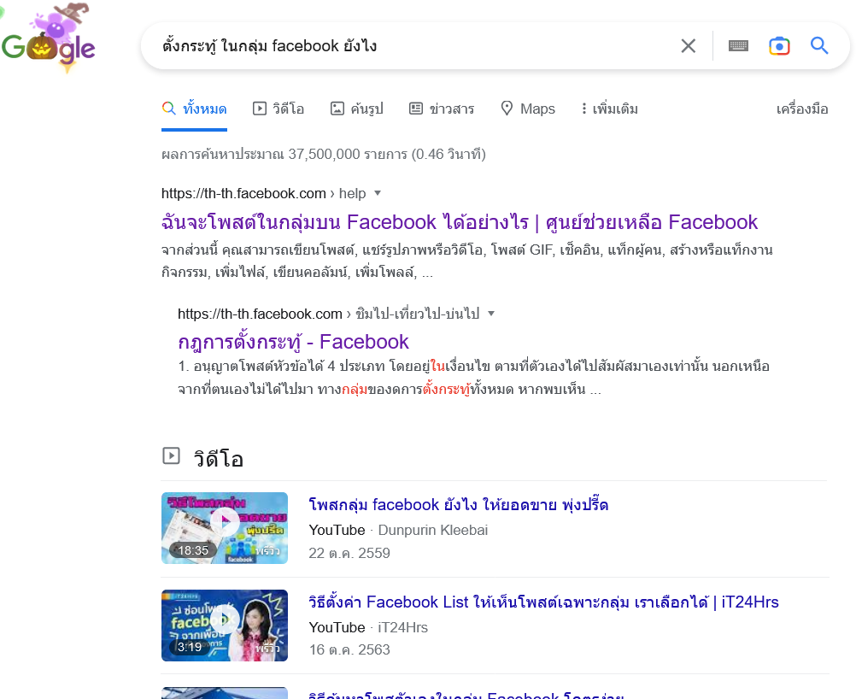This screenshot has height=699, width=856.
Task: Click the results count text 37,500,000 รายการ
Action: tap(348, 154)
